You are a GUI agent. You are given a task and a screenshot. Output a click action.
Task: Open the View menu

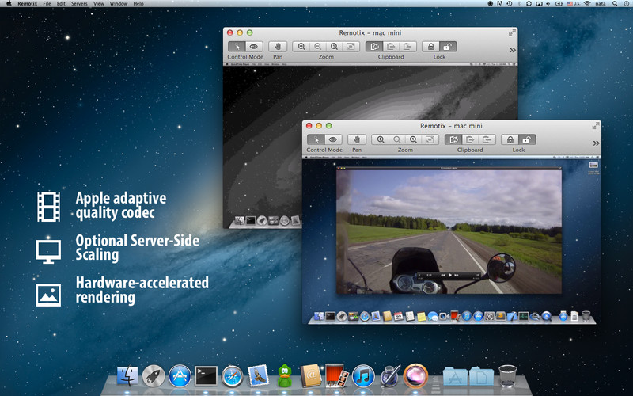pyautogui.click(x=98, y=4)
